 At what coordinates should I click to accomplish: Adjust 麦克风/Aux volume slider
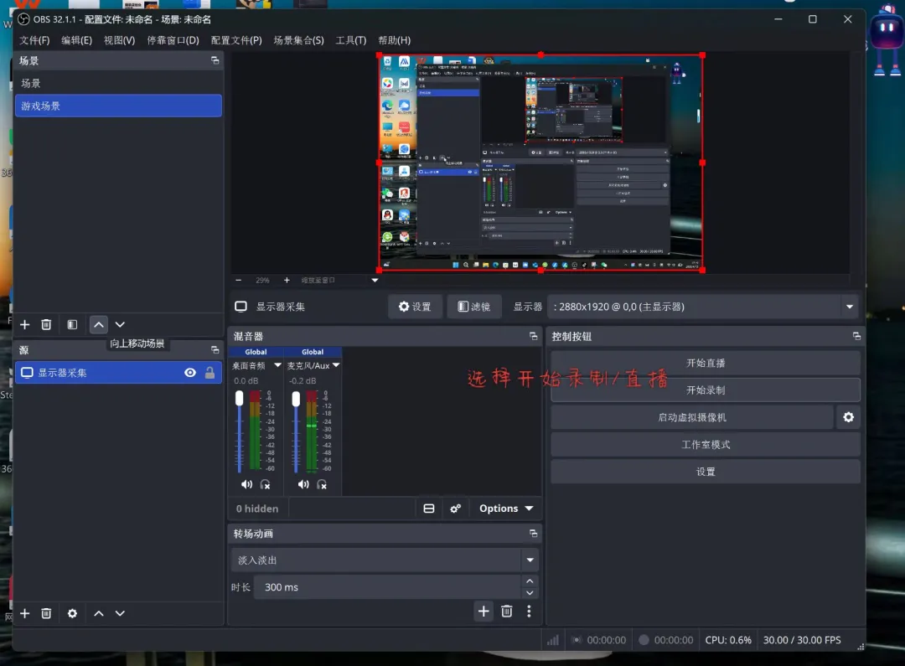tap(296, 431)
